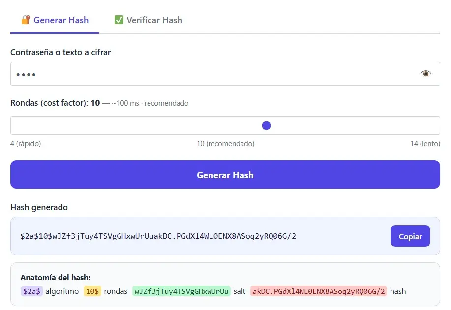The width and height of the screenshot is (451, 310).
Task: Focus the password text input field
Action: coord(225,74)
